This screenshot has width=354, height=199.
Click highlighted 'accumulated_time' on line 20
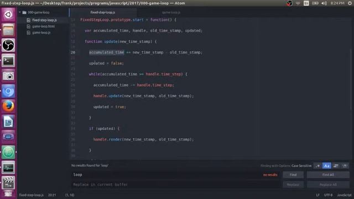tap(106, 53)
